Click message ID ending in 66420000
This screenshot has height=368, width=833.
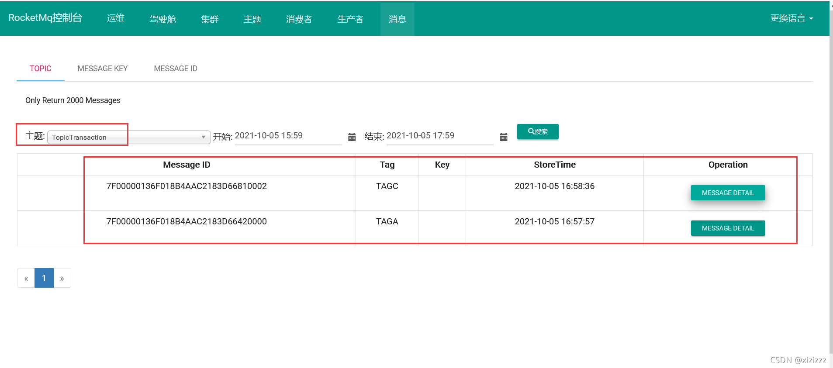[x=187, y=221]
